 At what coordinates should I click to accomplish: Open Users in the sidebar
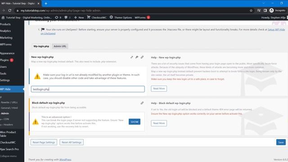[3, 67]
